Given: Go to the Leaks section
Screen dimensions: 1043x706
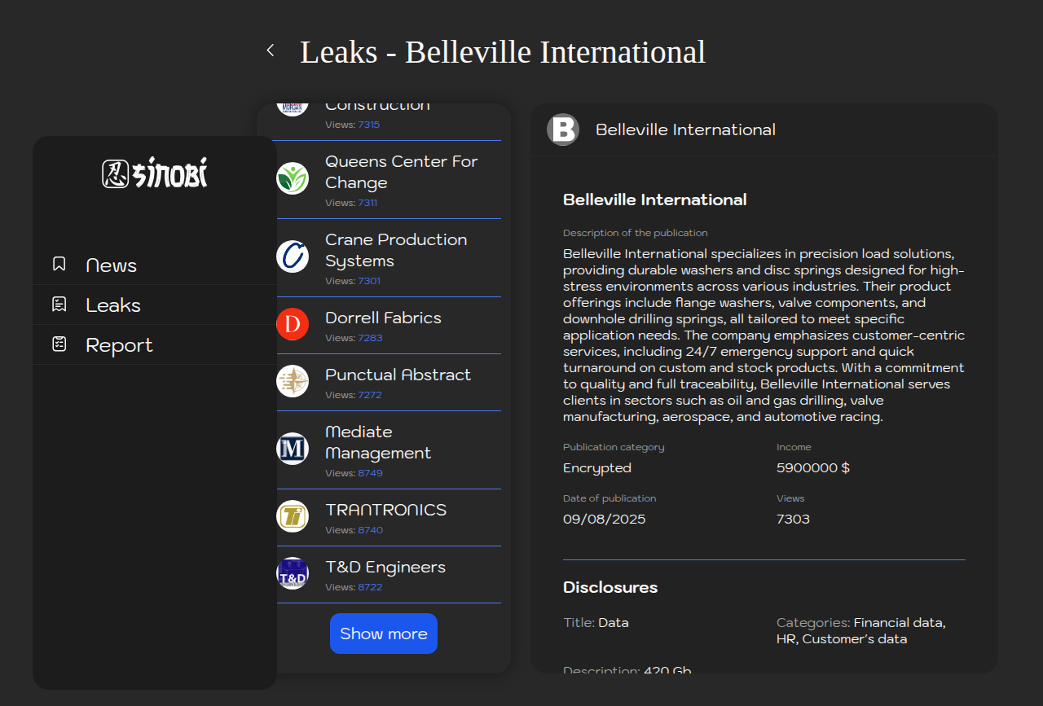Looking at the screenshot, I should (113, 305).
